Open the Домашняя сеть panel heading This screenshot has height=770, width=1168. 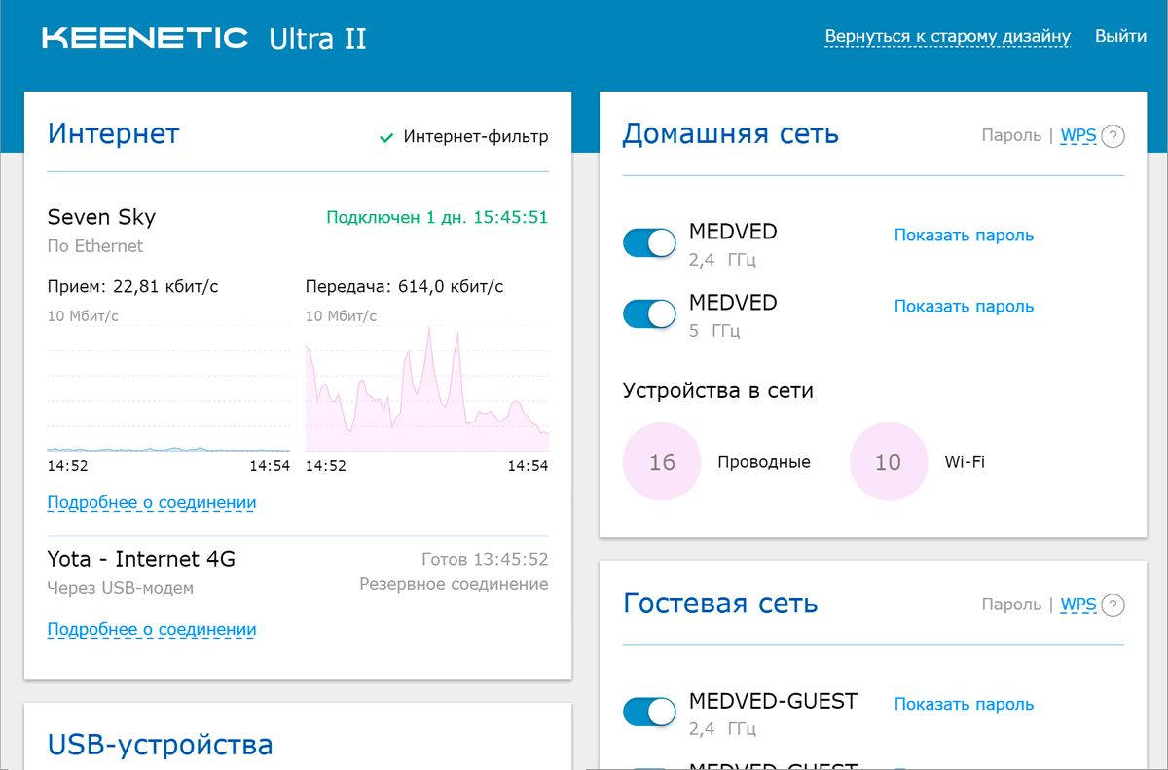(x=731, y=133)
